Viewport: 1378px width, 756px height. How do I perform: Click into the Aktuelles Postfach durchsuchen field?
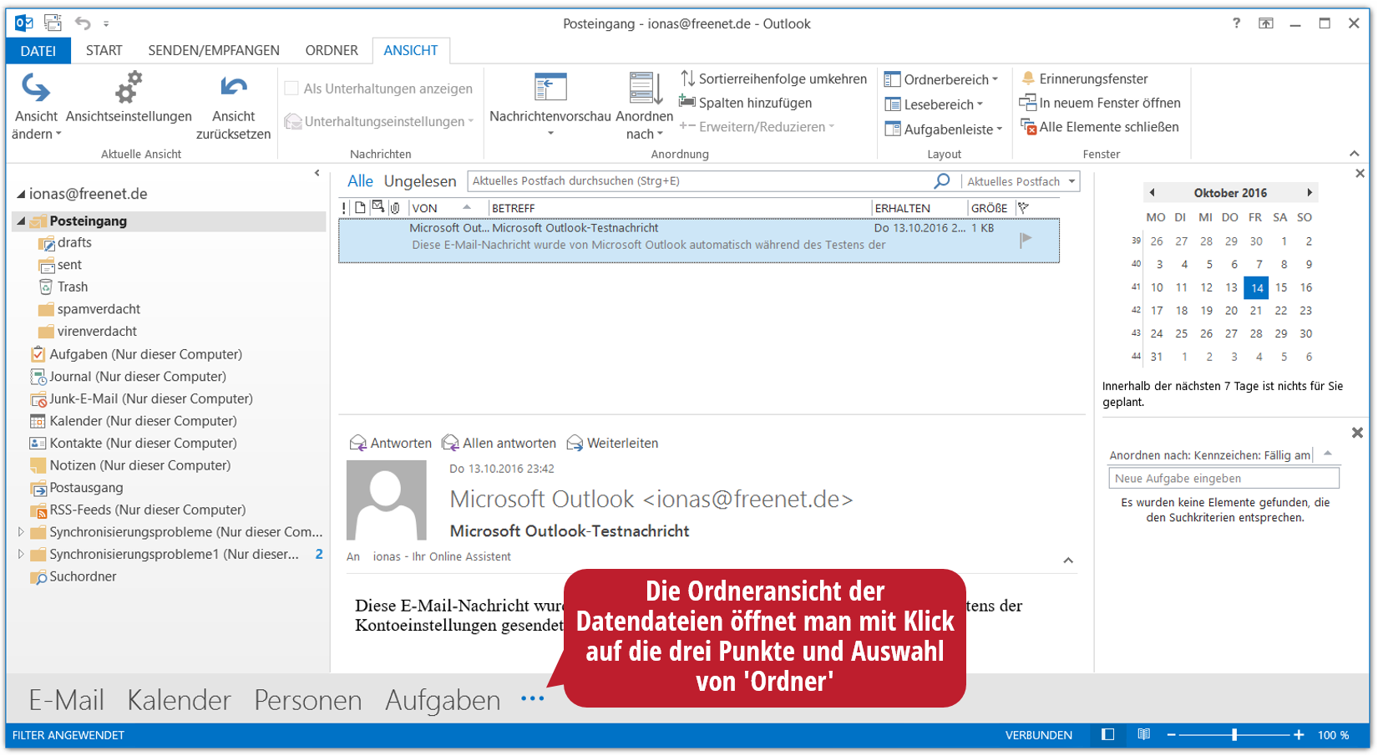point(700,181)
